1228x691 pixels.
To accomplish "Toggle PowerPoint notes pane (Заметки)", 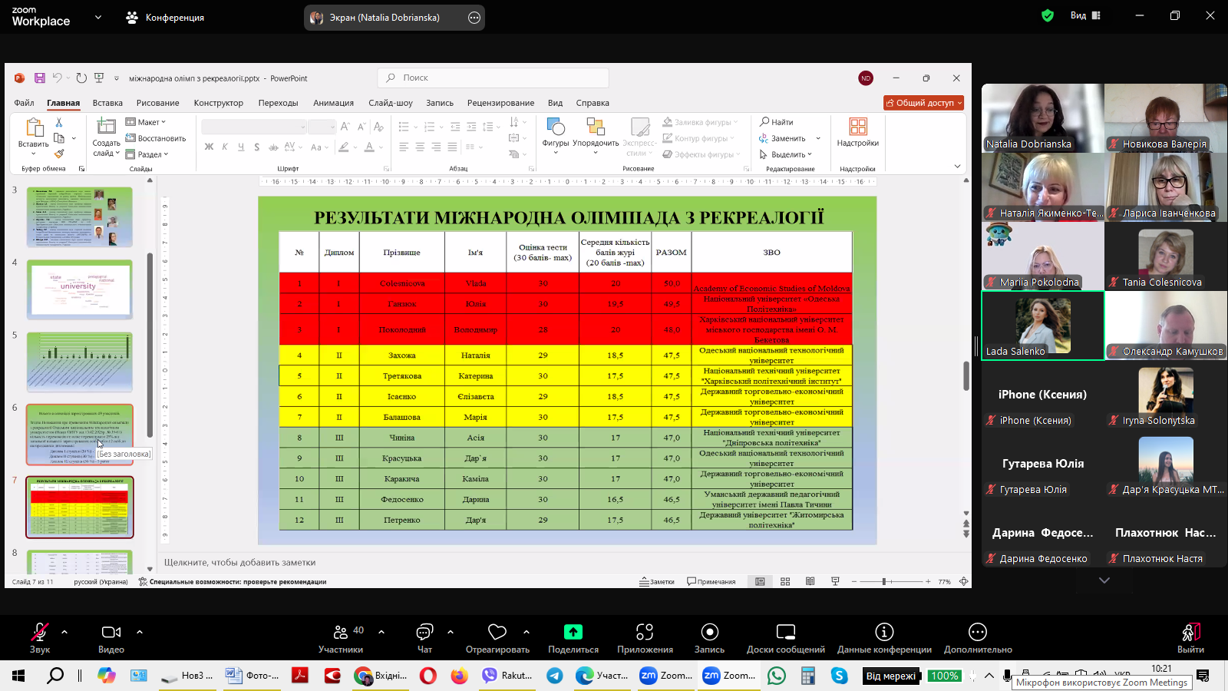I will coord(657,582).
